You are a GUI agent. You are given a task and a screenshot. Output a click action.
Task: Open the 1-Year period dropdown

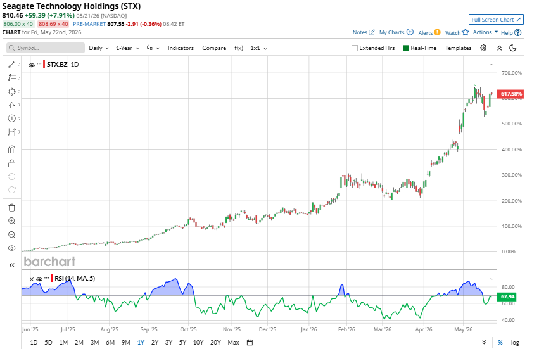pyautogui.click(x=127, y=48)
